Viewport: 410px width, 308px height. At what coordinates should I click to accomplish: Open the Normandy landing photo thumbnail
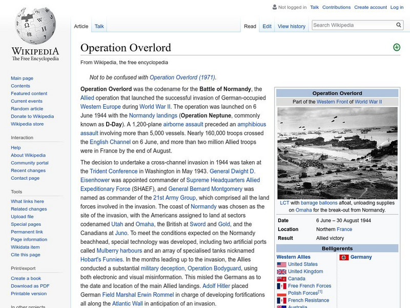[337, 152]
